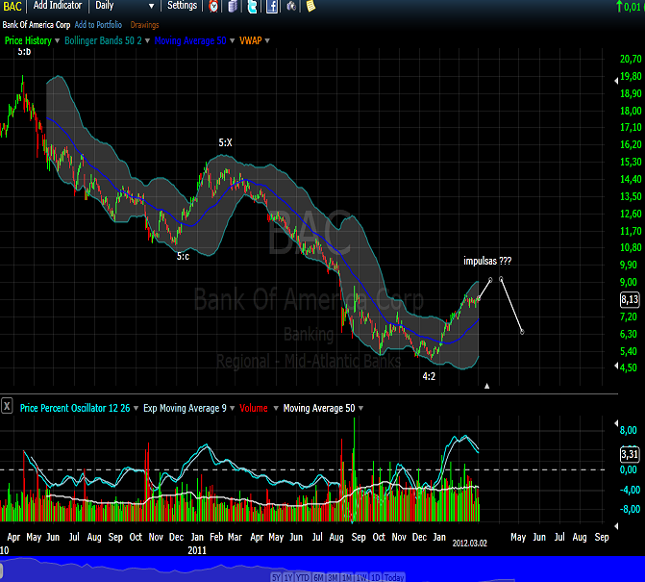Image resolution: width=645 pixels, height=582 pixels.
Task: Expand the volume panel Moving Average 50 dropdown arrow
Action: click(x=360, y=408)
